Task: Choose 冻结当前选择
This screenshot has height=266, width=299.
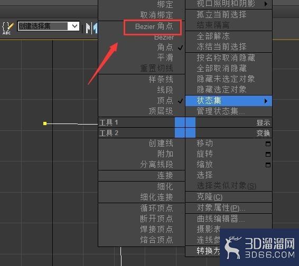Action: [221, 46]
